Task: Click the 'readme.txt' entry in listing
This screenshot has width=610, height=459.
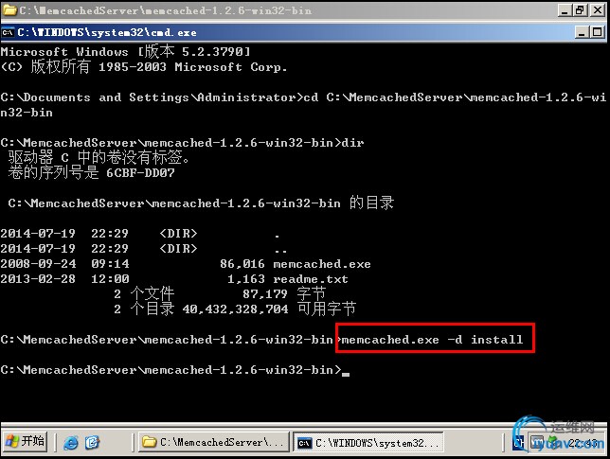Action: click(x=311, y=279)
